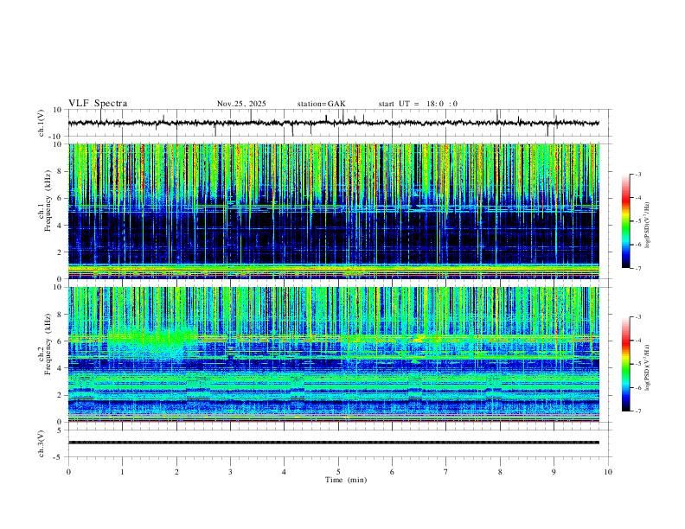Image resolution: width=685 pixels, height=529 pixels.
Task: Click the "2" kHz tick on ch.2 spectrogram
Action: click(60, 395)
